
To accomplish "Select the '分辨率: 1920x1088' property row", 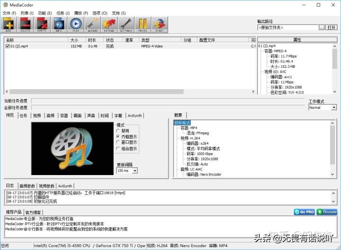I will [286, 87].
